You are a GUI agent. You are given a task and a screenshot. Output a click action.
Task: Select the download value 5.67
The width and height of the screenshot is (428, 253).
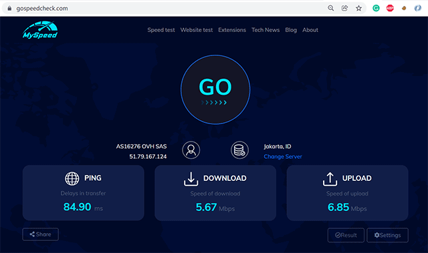click(207, 207)
